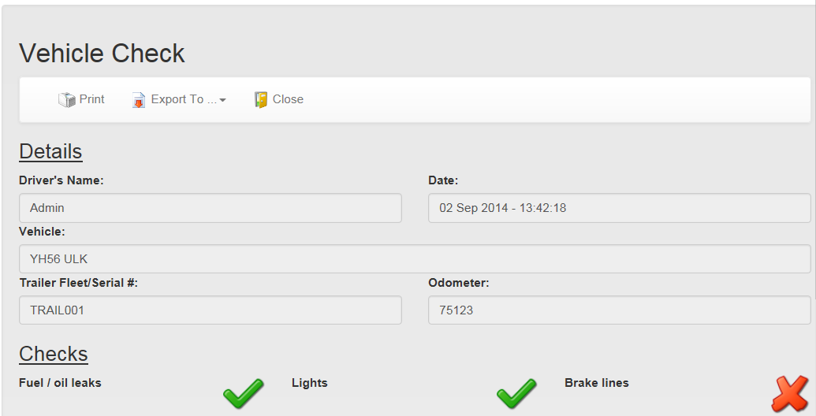Click the red cross for Brake lines
The height and width of the screenshot is (416, 816).
pos(790,394)
